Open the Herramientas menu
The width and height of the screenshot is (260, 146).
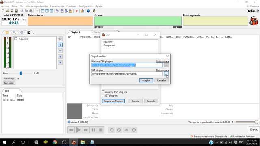[x=57, y=6]
